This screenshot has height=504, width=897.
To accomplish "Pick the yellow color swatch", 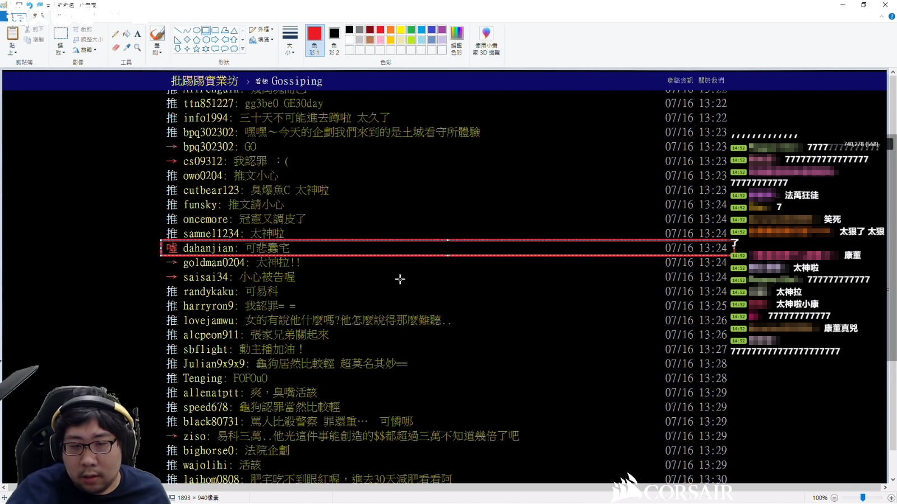I will (401, 30).
